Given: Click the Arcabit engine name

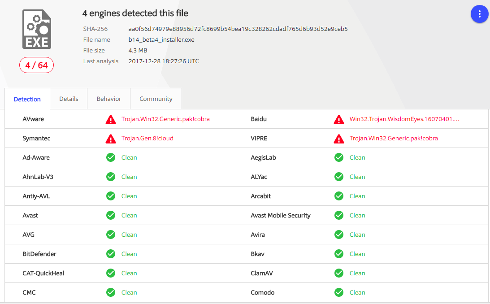Looking at the screenshot, I should click(260, 196).
